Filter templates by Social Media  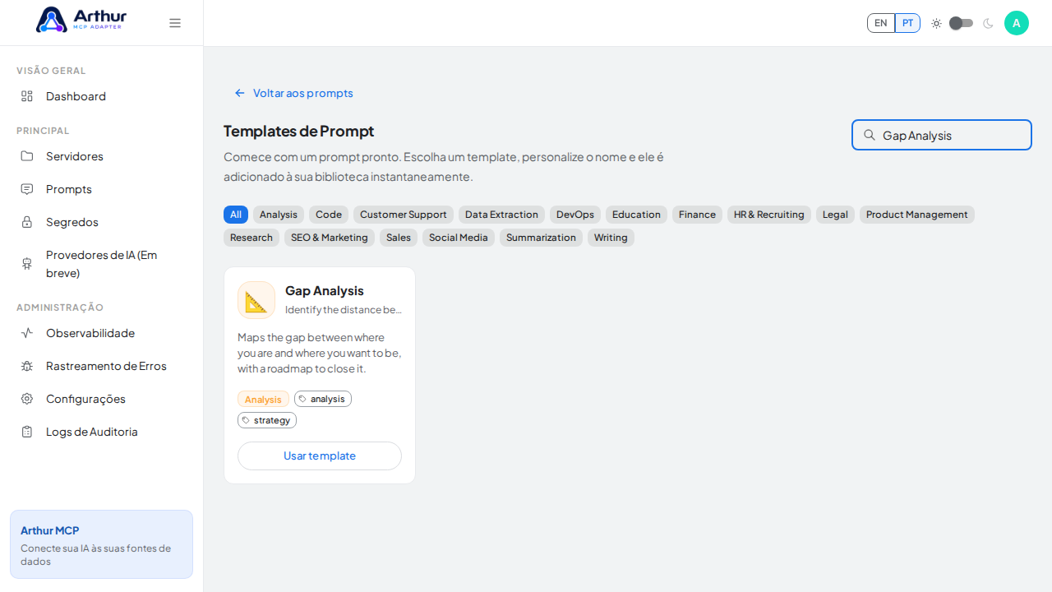tap(459, 238)
